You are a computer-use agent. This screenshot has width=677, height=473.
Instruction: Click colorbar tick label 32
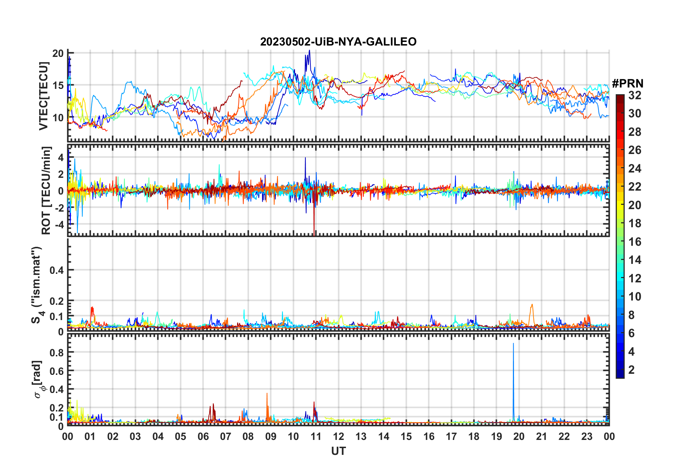[635, 95]
